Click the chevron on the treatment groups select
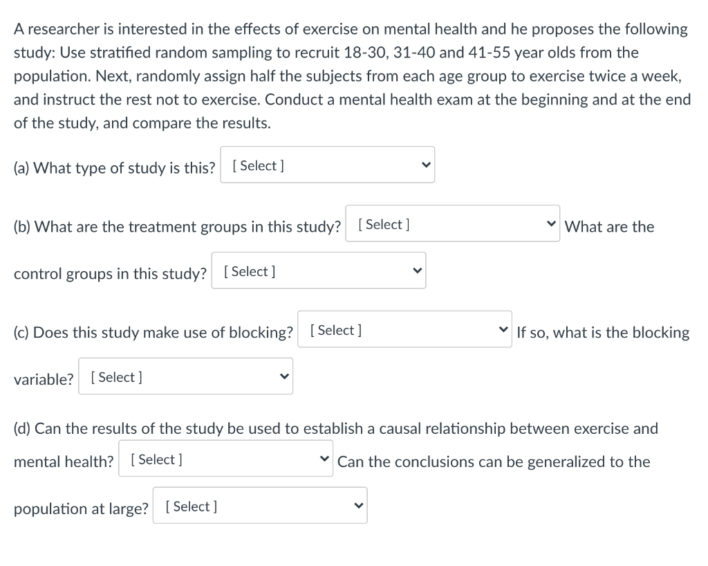 pos(551,223)
